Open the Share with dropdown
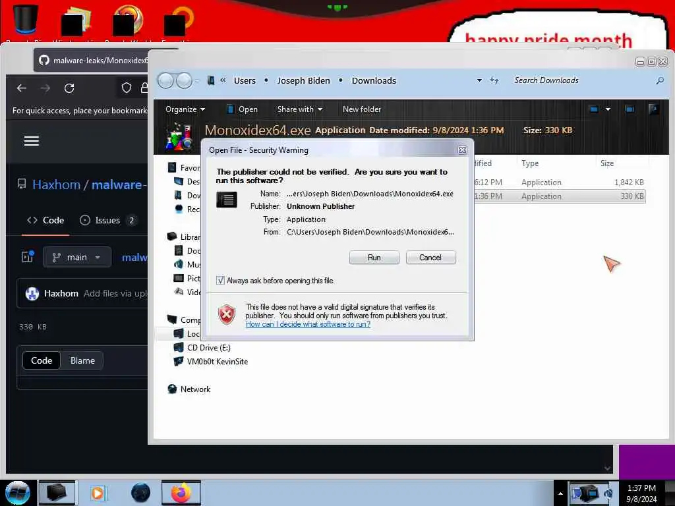Image resolution: width=675 pixels, height=506 pixels. click(300, 109)
